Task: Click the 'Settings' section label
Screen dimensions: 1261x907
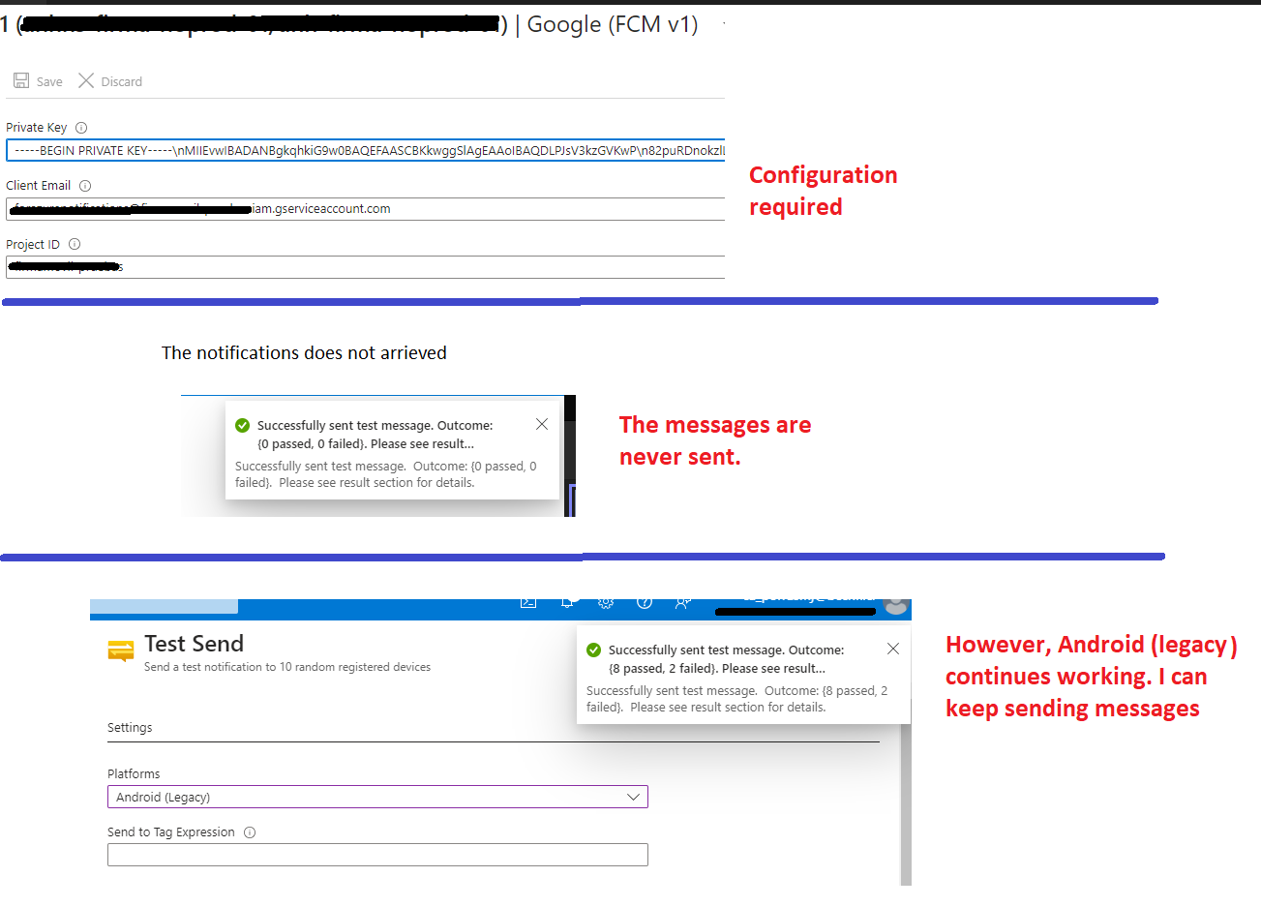Action: point(130,728)
